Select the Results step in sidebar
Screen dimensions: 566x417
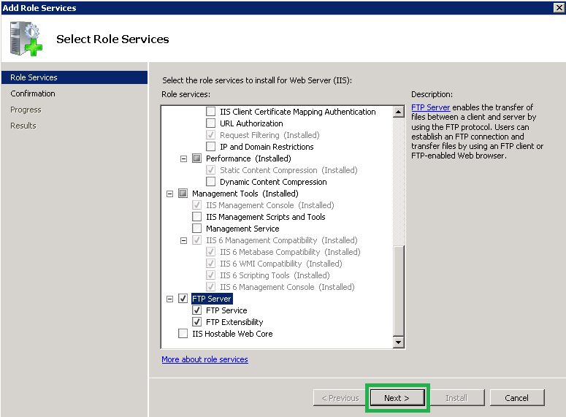tap(23, 126)
